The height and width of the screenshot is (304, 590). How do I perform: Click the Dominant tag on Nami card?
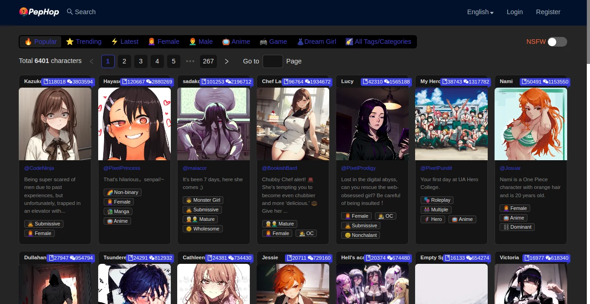pos(517,227)
